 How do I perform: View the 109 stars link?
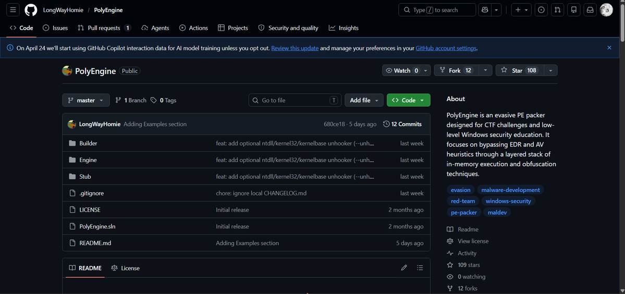pos(463,265)
